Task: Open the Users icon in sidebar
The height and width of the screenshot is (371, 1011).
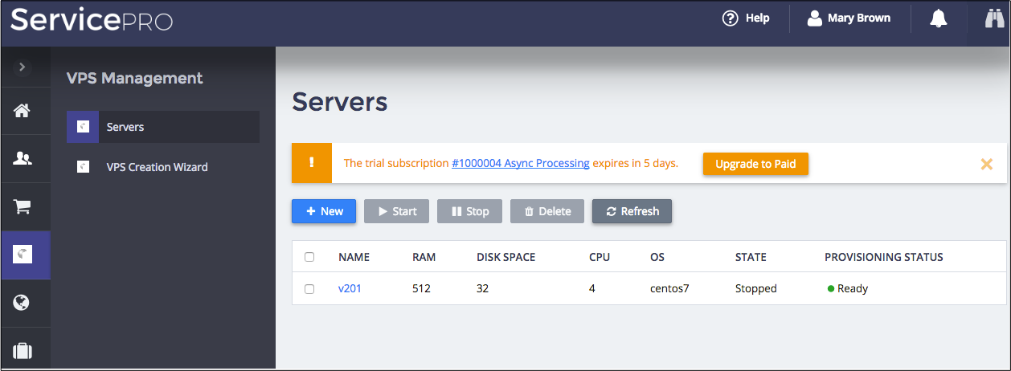Action: pos(22,159)
